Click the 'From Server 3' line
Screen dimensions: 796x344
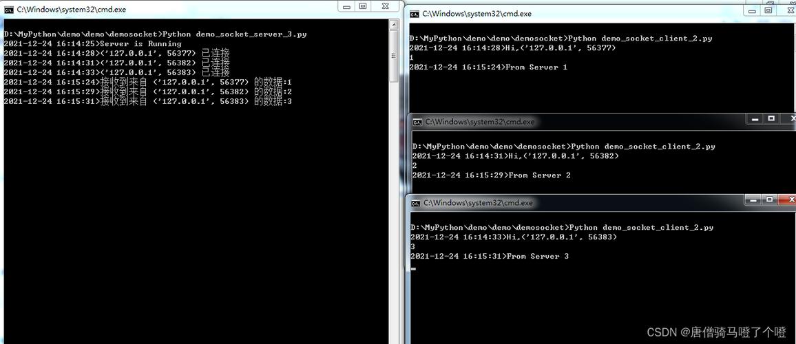[490, 257]
